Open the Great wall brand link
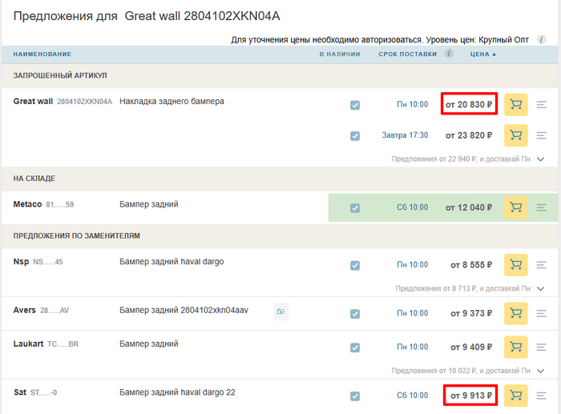 pyautogui.click(x=33, y=102)
